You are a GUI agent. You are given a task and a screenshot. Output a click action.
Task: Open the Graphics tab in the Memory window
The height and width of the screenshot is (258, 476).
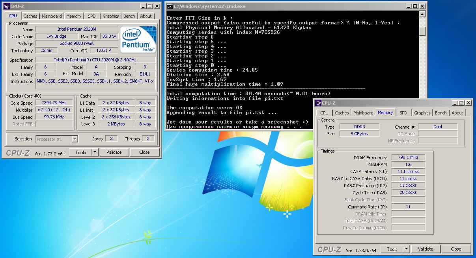coord(422,113)
